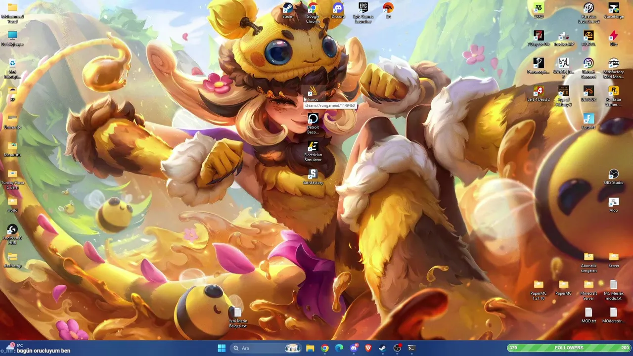Select the Yeni Metin Belgesi.txt file
This screenshot has width=633, height=356.
[238, 317]
